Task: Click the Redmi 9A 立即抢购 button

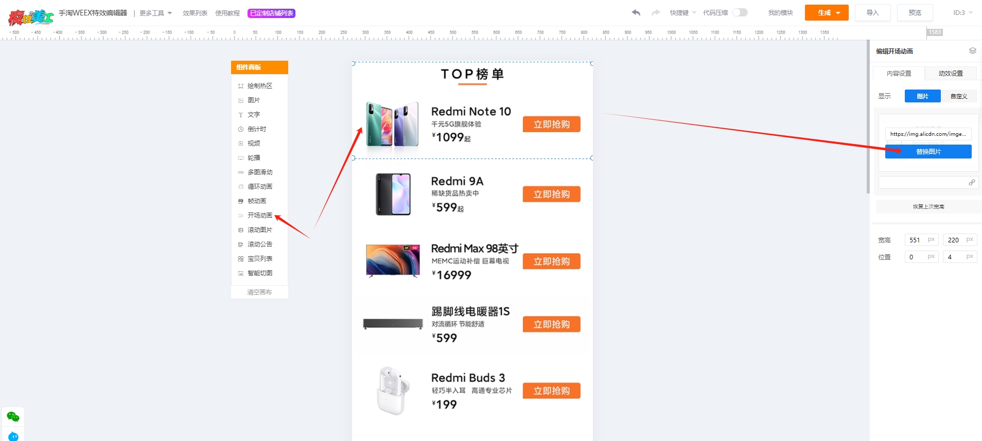Action: pos(552,195)
